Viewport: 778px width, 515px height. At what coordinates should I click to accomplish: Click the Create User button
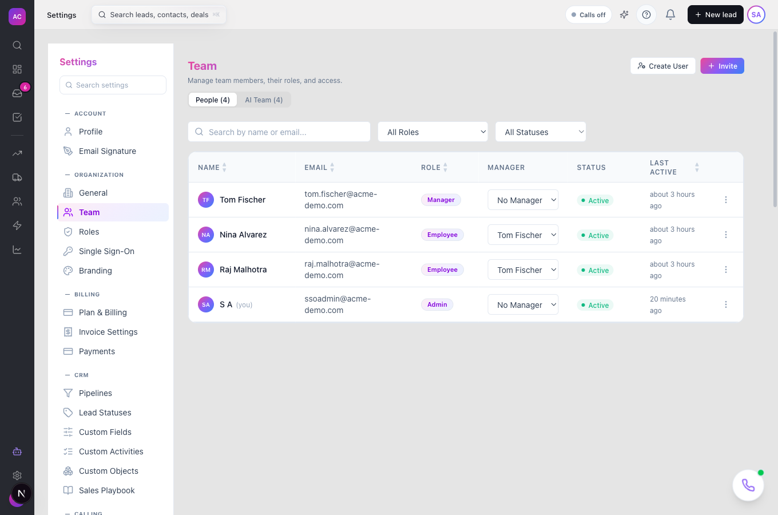[663, 66]
